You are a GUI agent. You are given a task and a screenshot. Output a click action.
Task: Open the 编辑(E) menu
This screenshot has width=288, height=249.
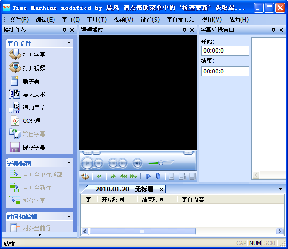tap(45, 19)
